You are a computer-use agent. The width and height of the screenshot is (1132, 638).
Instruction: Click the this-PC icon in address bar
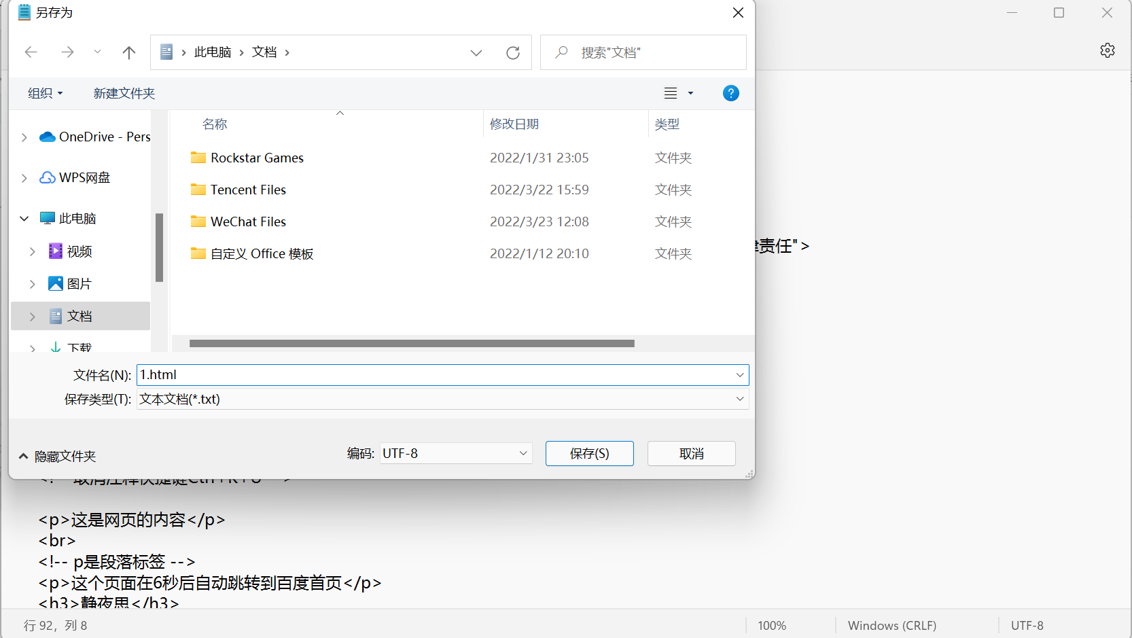(x=166, y=52)
